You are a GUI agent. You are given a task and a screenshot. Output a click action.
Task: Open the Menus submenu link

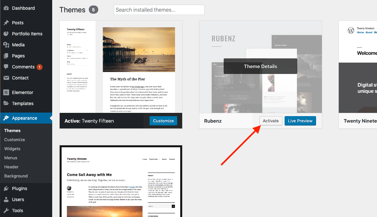pyautogui.click(x=11, y=158)
